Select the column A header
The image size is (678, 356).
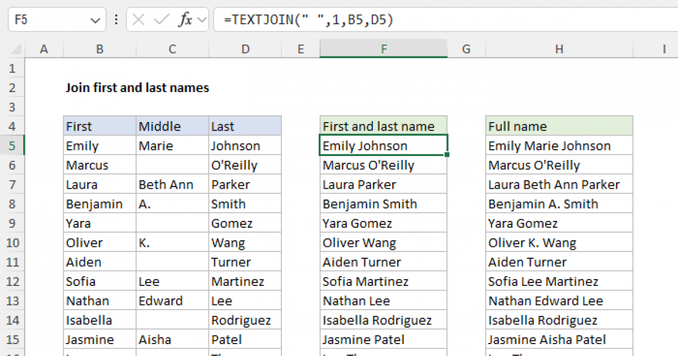coord(44,49)
